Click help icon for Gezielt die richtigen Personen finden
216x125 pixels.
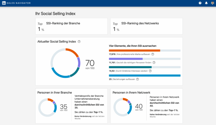[x=154, y=63]
